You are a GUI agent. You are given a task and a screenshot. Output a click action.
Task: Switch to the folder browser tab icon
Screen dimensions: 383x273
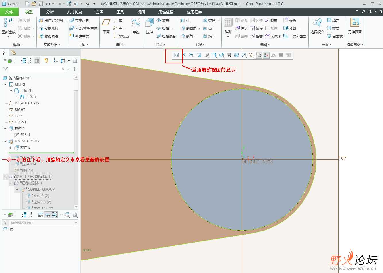[x=13, y=52]
